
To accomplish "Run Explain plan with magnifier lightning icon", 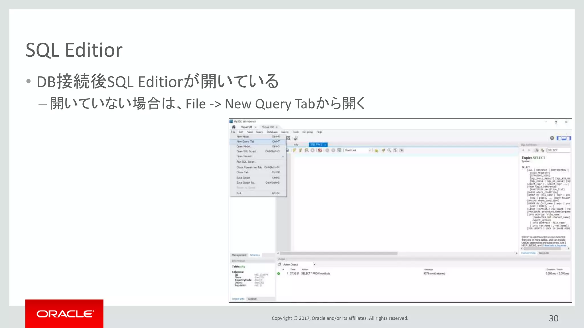I will coord(307,150).
